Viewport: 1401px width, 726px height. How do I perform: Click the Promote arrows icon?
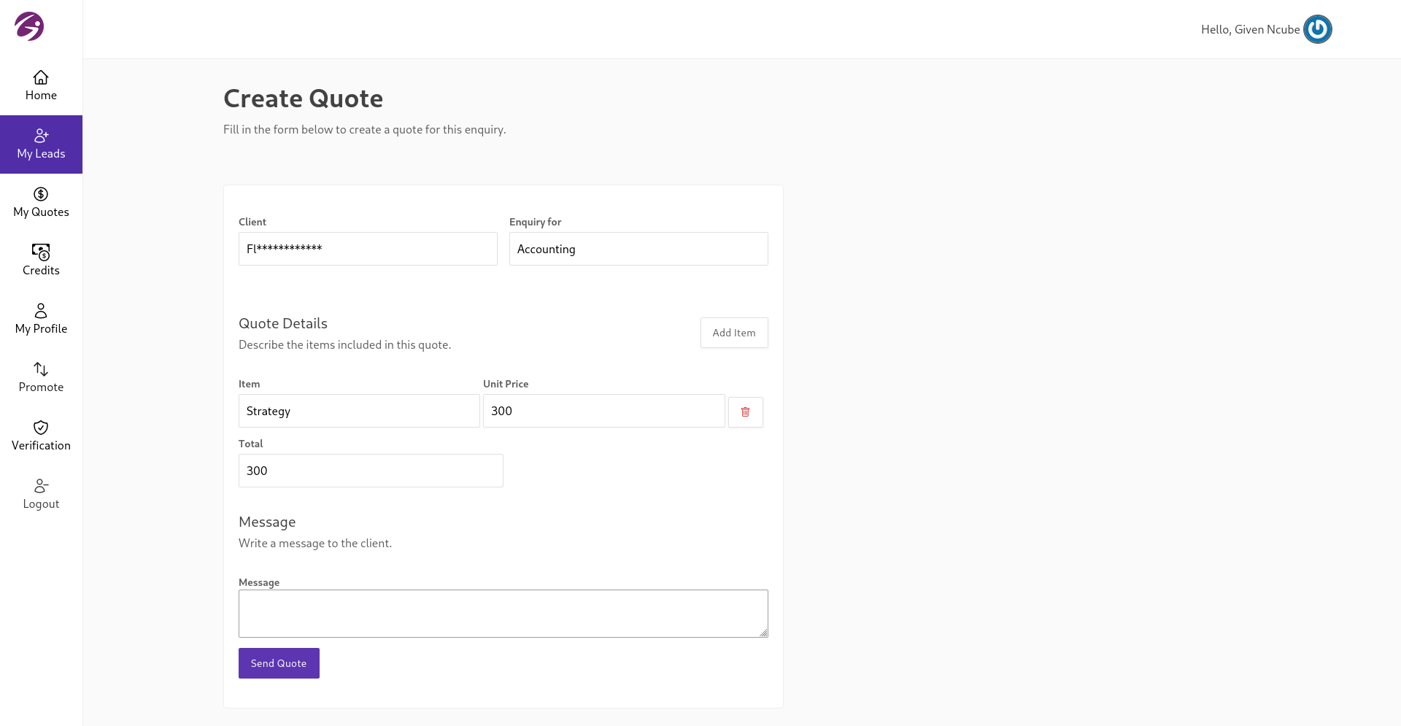pos(41,369)
